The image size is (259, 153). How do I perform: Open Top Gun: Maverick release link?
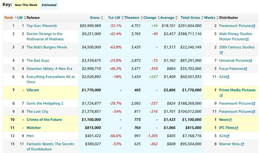click(x=42, y=26)
